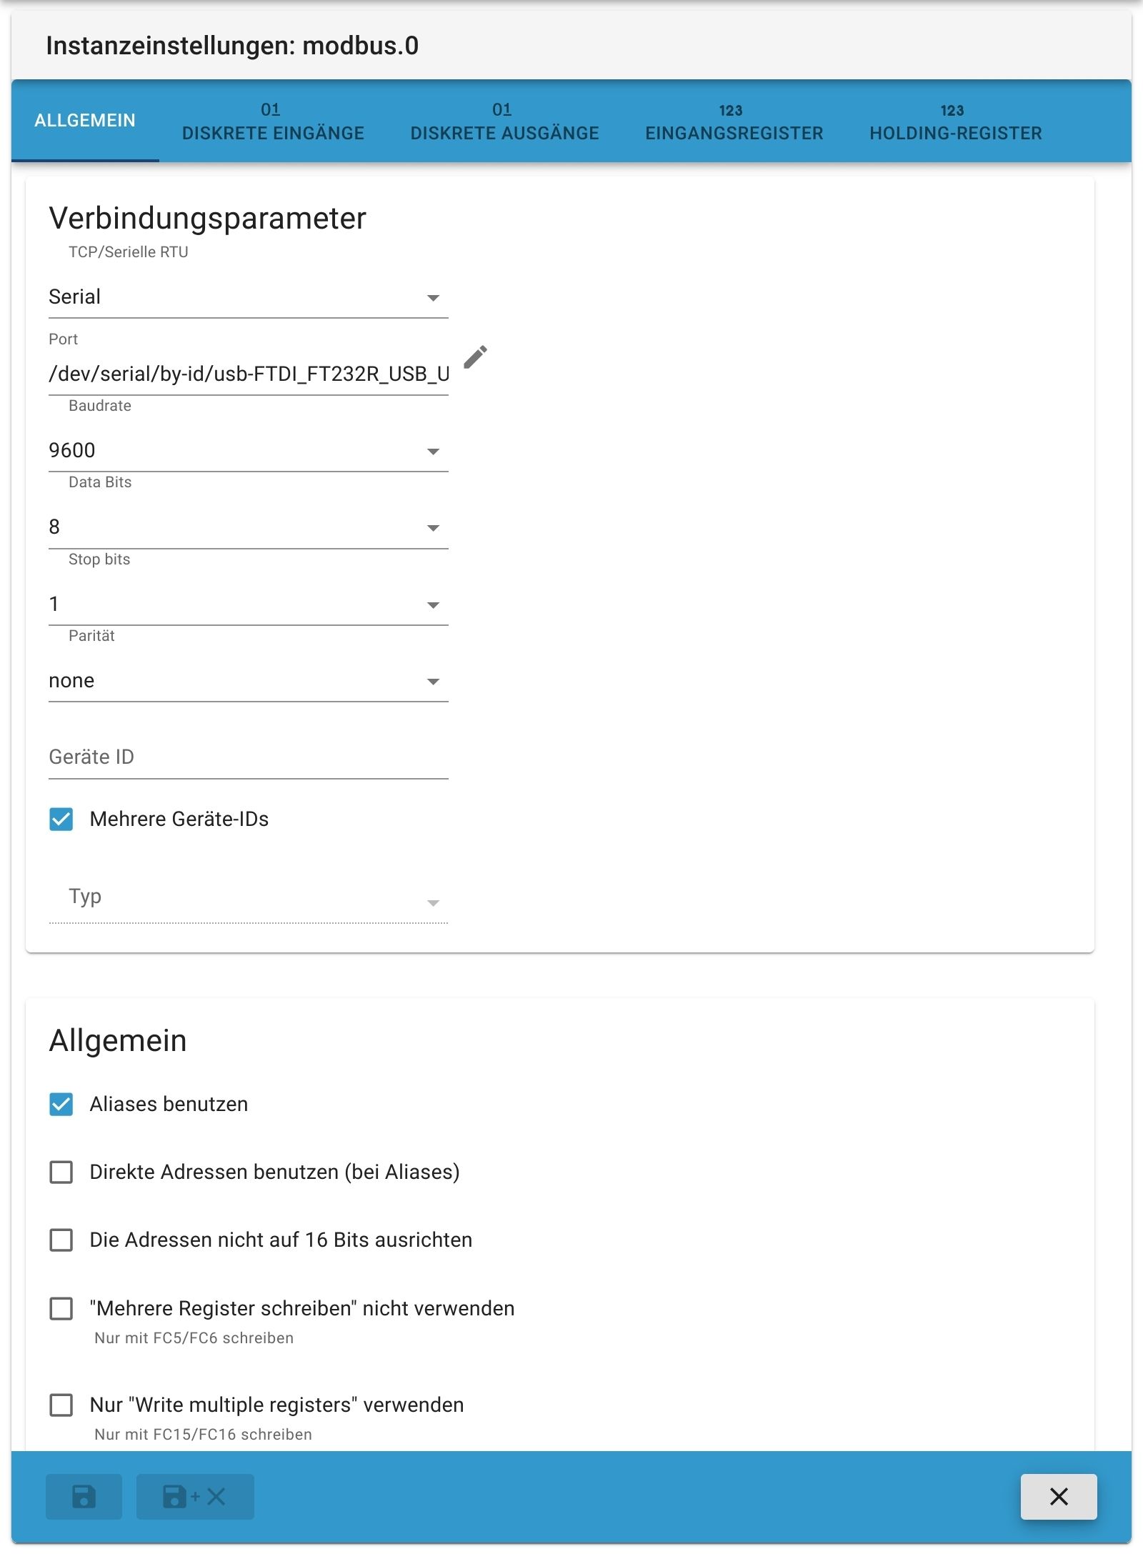Disable the Aliases benutzen checkbox
The image size is (1143, 1554).
click(x=61, y=1104)
